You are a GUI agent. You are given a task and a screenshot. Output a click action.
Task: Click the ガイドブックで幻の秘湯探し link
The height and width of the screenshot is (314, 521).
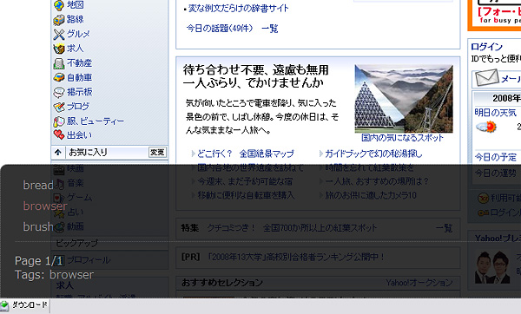[373, 154]
